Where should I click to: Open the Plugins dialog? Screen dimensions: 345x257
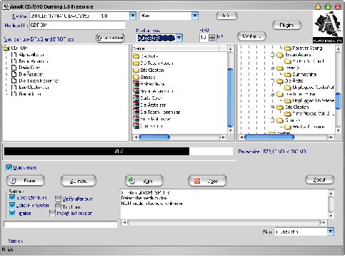pos(286,25)
